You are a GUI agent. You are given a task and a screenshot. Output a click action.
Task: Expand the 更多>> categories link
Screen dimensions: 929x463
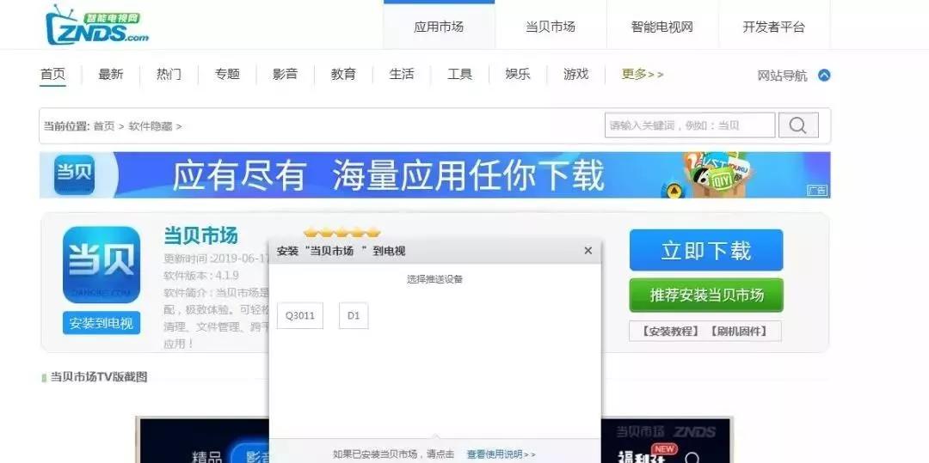643,75
